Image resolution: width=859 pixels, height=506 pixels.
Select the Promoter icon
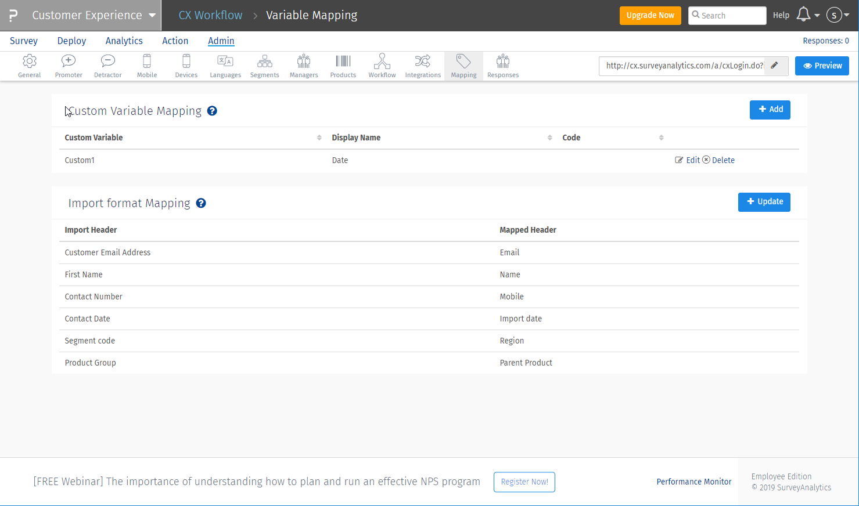coord(68,66)
